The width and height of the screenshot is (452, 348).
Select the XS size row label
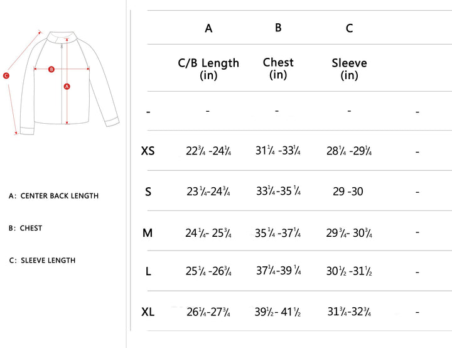pos(148,151)
